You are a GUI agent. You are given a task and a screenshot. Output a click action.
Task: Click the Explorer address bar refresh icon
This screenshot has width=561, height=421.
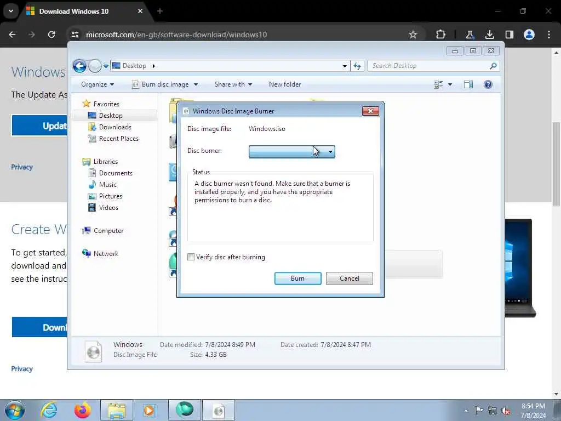pos(357,66)
